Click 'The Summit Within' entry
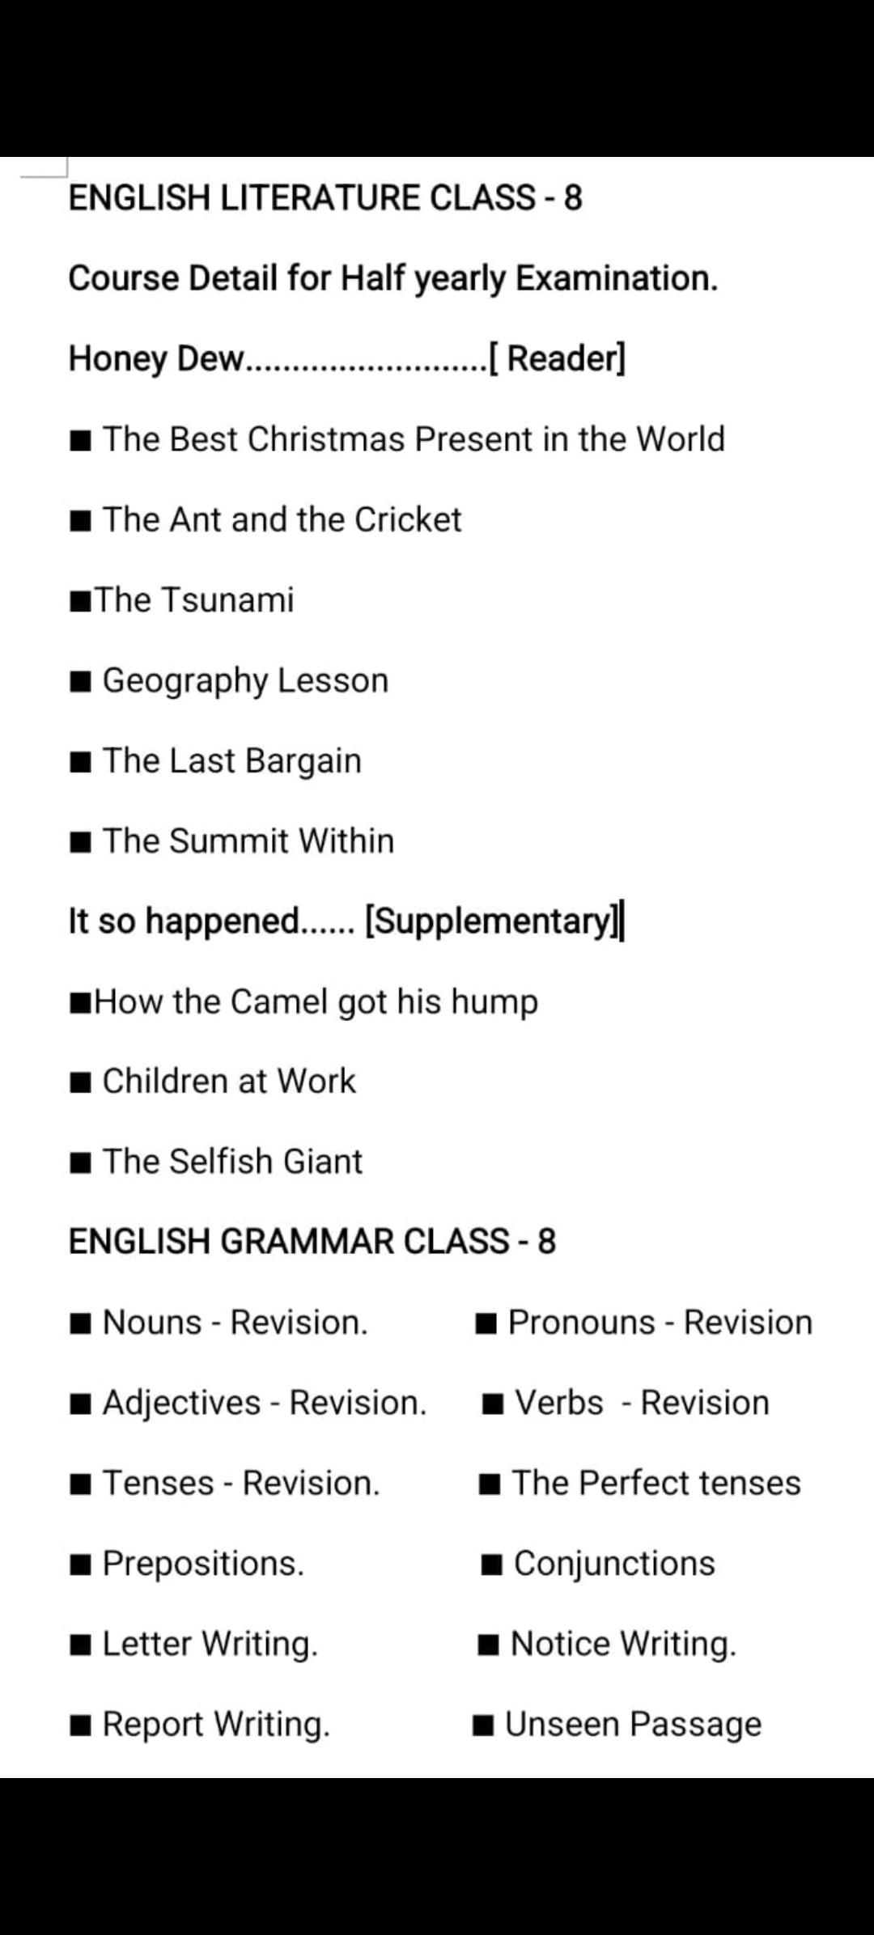The width and height of the screenshot is (874, 1935). (248, 841)
